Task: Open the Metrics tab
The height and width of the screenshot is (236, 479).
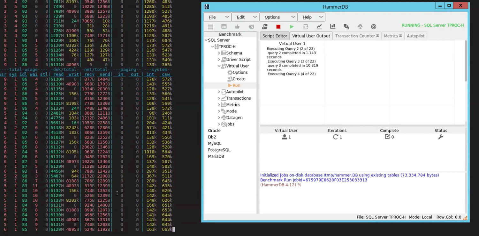Action: point(393,36)
